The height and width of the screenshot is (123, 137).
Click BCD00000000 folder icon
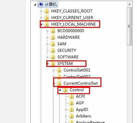pyautogui.click(x=53, y=31)
